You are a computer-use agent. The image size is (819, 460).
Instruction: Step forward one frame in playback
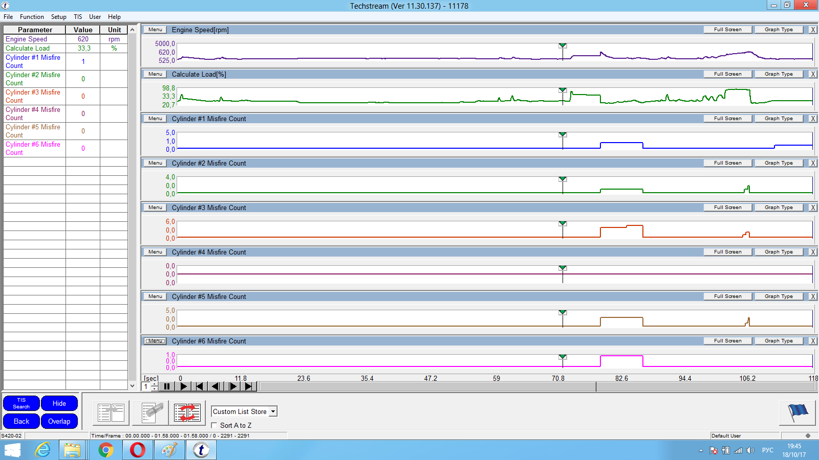tap(233, 386)
